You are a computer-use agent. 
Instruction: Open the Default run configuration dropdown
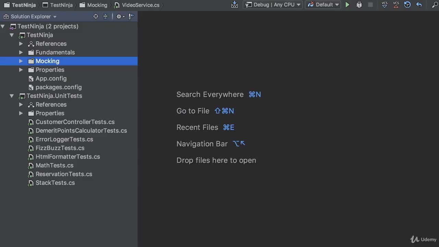pyautogui.click(x=323, y=5)
